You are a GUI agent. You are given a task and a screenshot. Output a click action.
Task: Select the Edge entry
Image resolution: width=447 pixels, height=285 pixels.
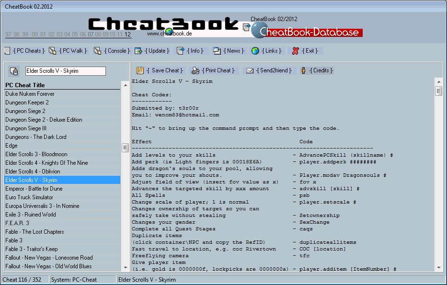pos(62,146)
